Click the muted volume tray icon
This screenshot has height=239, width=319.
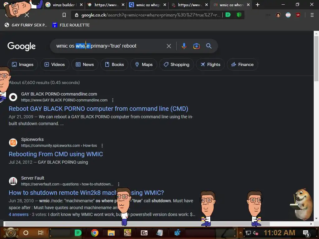point(255,233)
